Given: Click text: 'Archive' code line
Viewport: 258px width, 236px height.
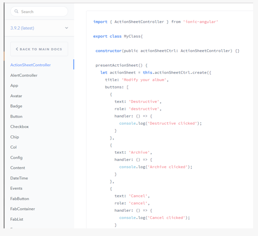Looking at the screenshot, I should pos(133,152).
